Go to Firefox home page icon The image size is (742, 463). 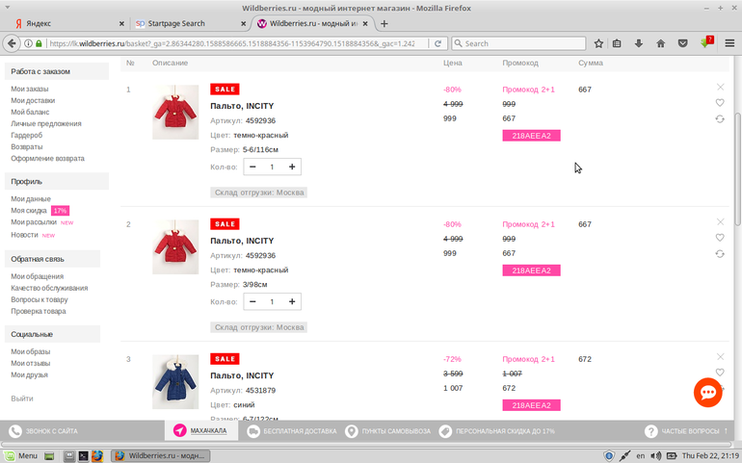coord(660,43)
